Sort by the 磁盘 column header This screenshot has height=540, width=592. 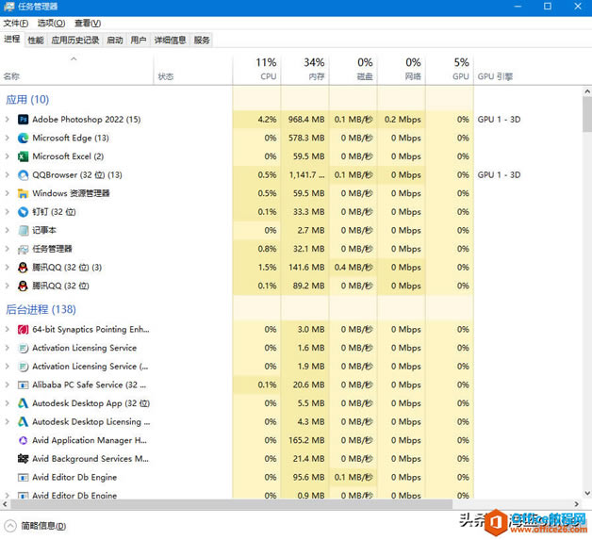tap(353, 70)
